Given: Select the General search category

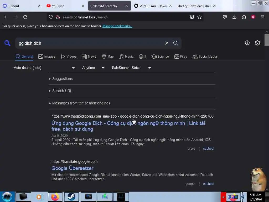Looking at the screenshot, I should [24, 57].
